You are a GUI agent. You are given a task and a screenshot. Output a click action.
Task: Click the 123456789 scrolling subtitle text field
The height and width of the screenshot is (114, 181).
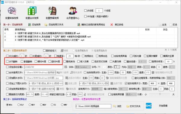click(x=43, y=67)
